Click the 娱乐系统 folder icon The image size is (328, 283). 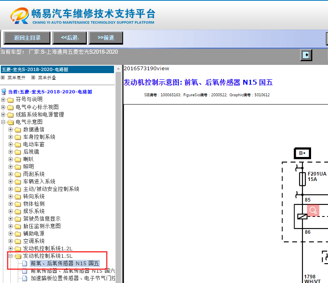click(18, 211)
